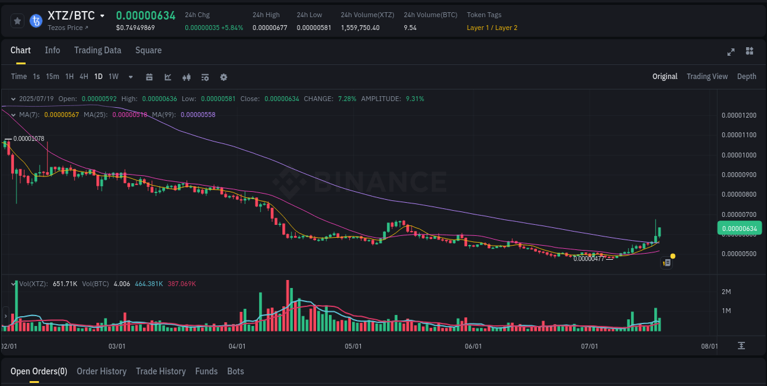Expand more timeframes with the interval dropdown arrow
767x386 pixels.
tap(129, 77)
